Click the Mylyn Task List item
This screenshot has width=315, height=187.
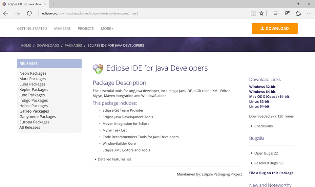point(115,130)
